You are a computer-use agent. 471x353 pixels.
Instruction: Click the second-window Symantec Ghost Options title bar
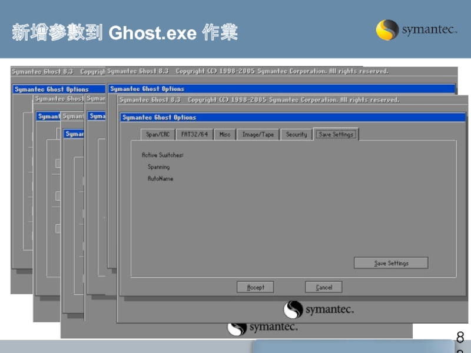(x=282, y=89)
